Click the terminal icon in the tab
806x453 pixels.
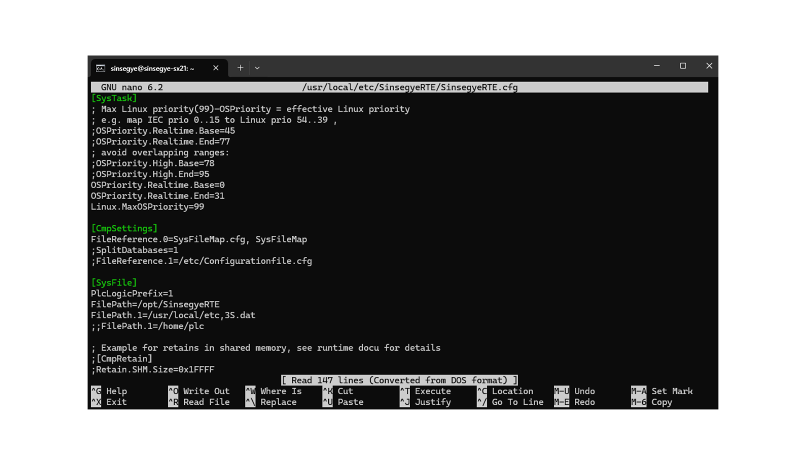[x=100, y=68]
